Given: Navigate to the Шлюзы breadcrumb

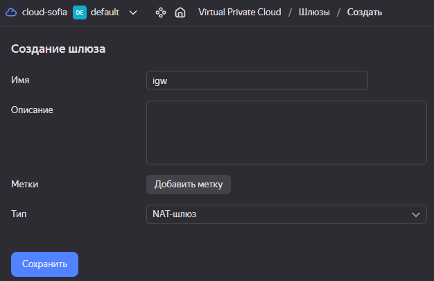Looking at the screenshot, I should pos(314,12).
